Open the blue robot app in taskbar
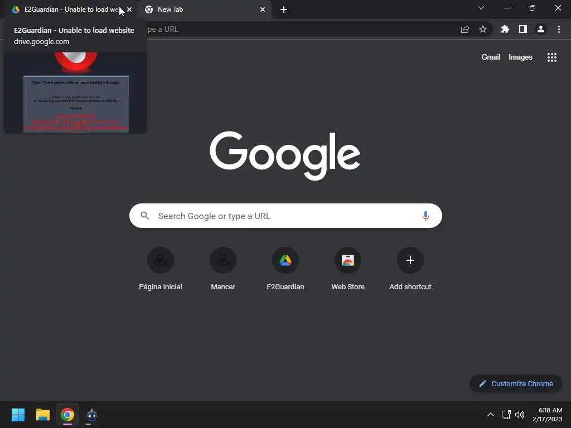The image size is (571, 428). point(92,415)
